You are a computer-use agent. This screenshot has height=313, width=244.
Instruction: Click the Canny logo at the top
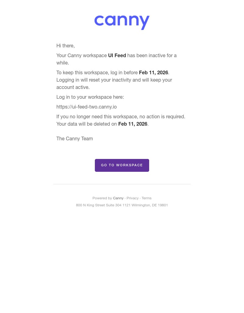tap(122, 22)
